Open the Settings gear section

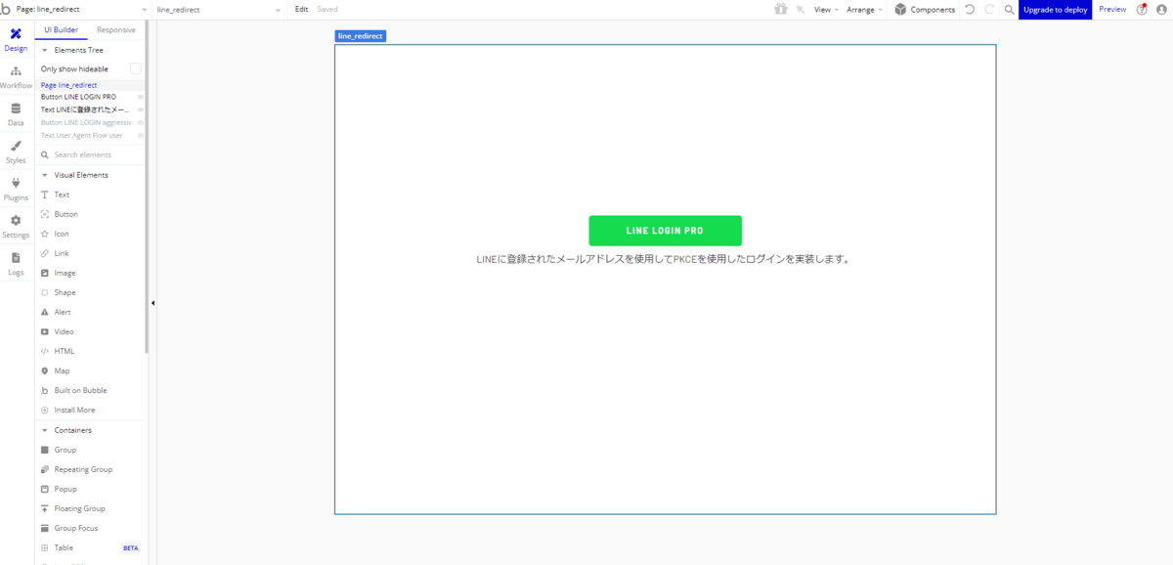16,226
